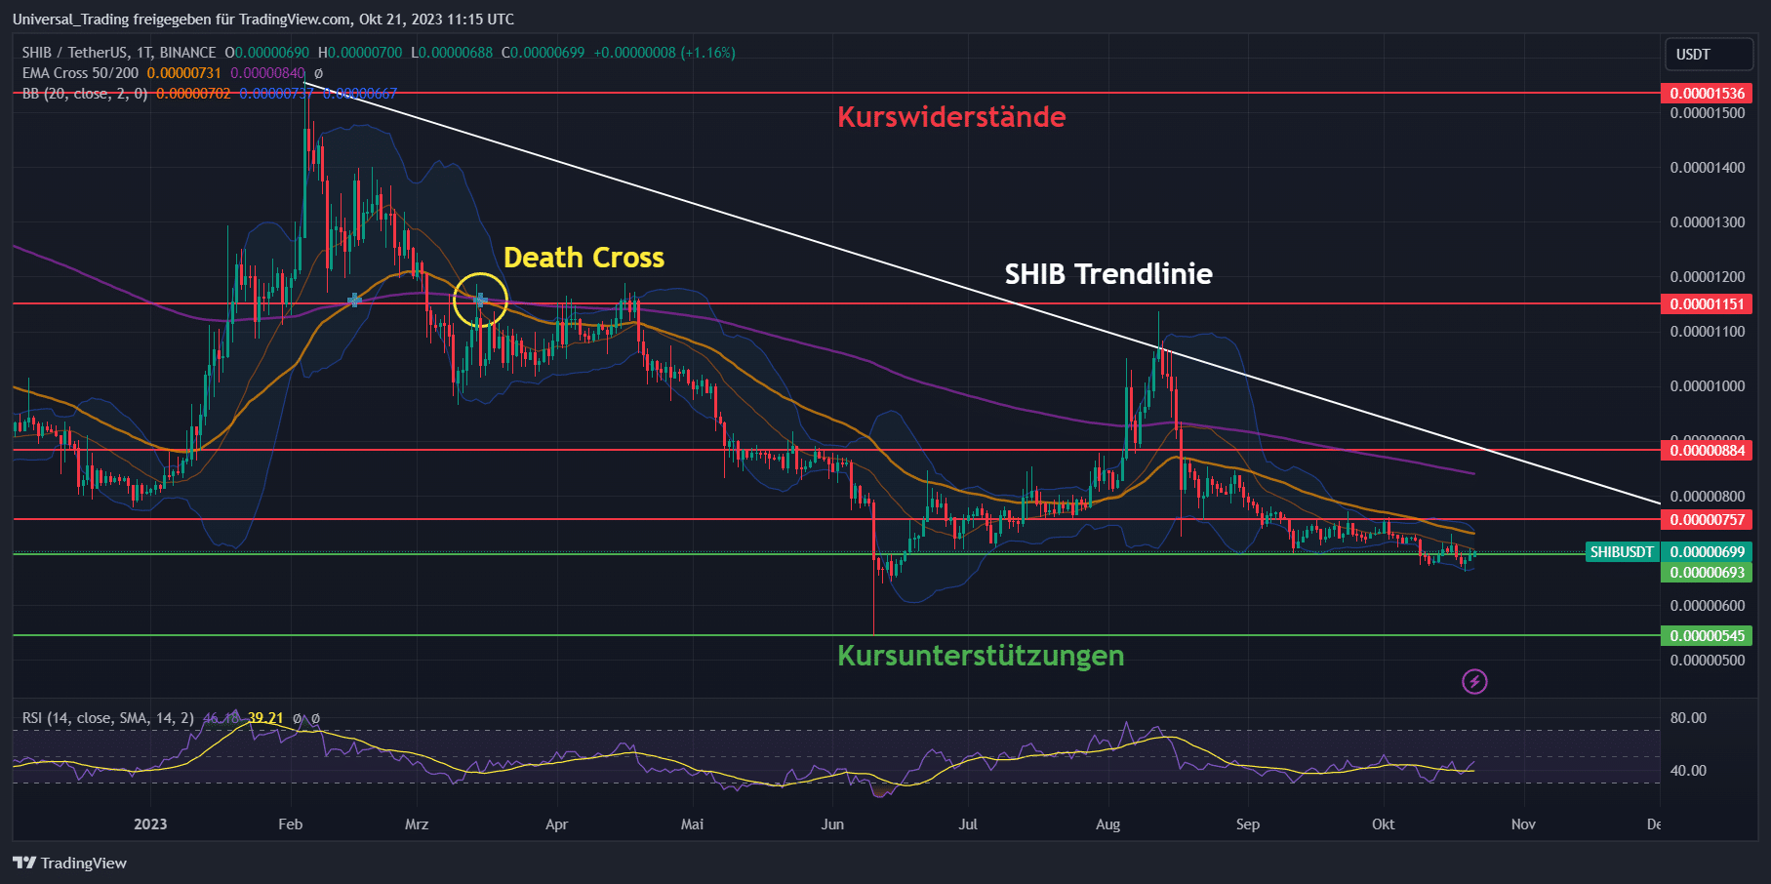The image size is (1771, 884).
Task: Click the opening price value O0.00000690
Action: click(x=266, y=53)
